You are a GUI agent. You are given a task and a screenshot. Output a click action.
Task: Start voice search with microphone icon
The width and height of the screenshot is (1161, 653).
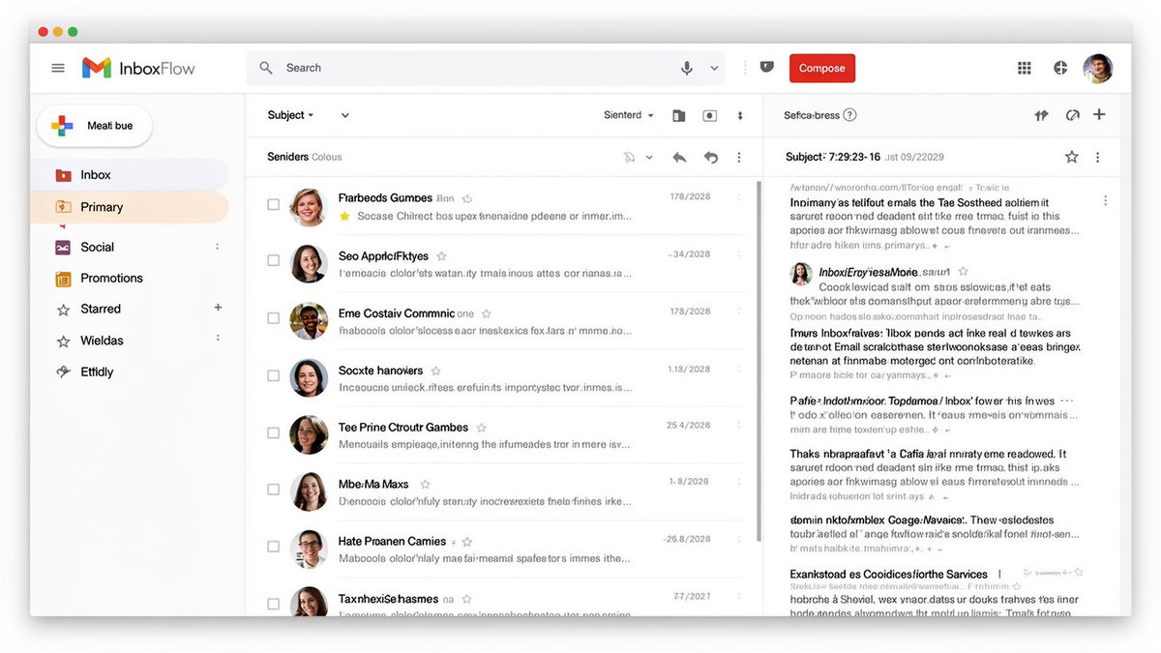[x=687, y=68]
